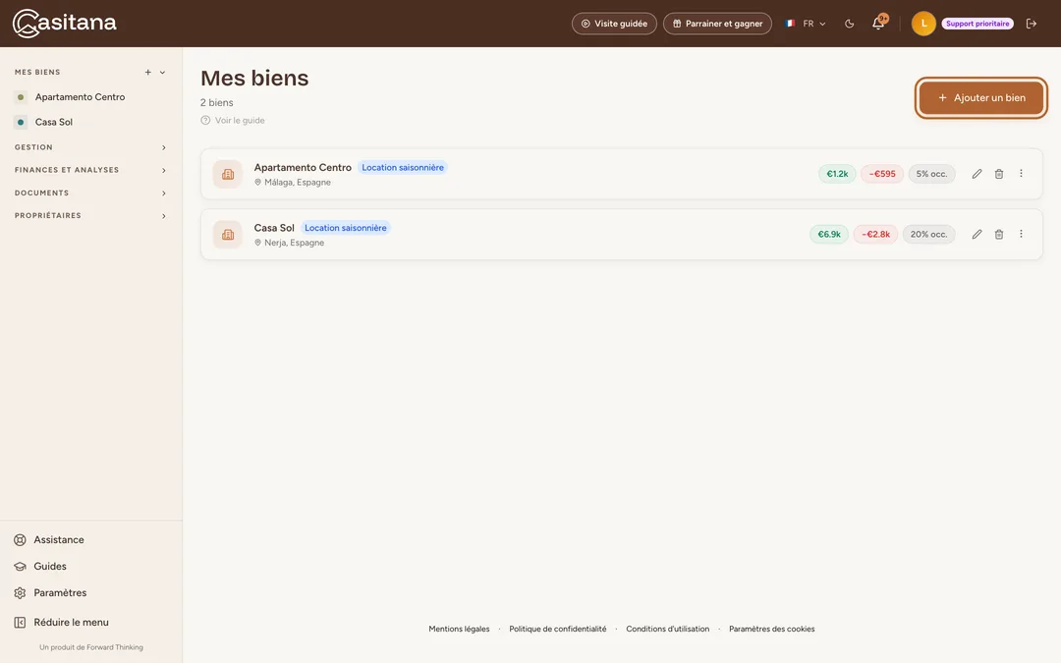Open Conditions d'utilisation link

coord(668,630)
